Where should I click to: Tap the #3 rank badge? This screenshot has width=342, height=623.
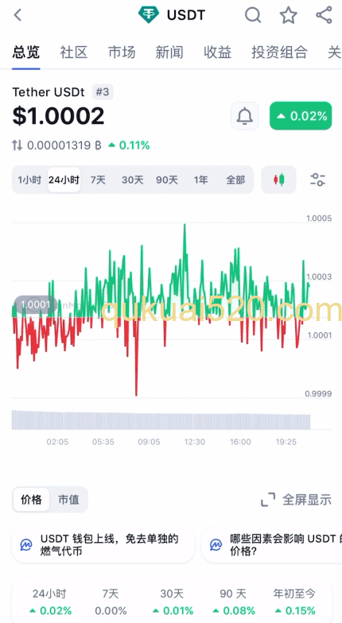pos(103,92)
